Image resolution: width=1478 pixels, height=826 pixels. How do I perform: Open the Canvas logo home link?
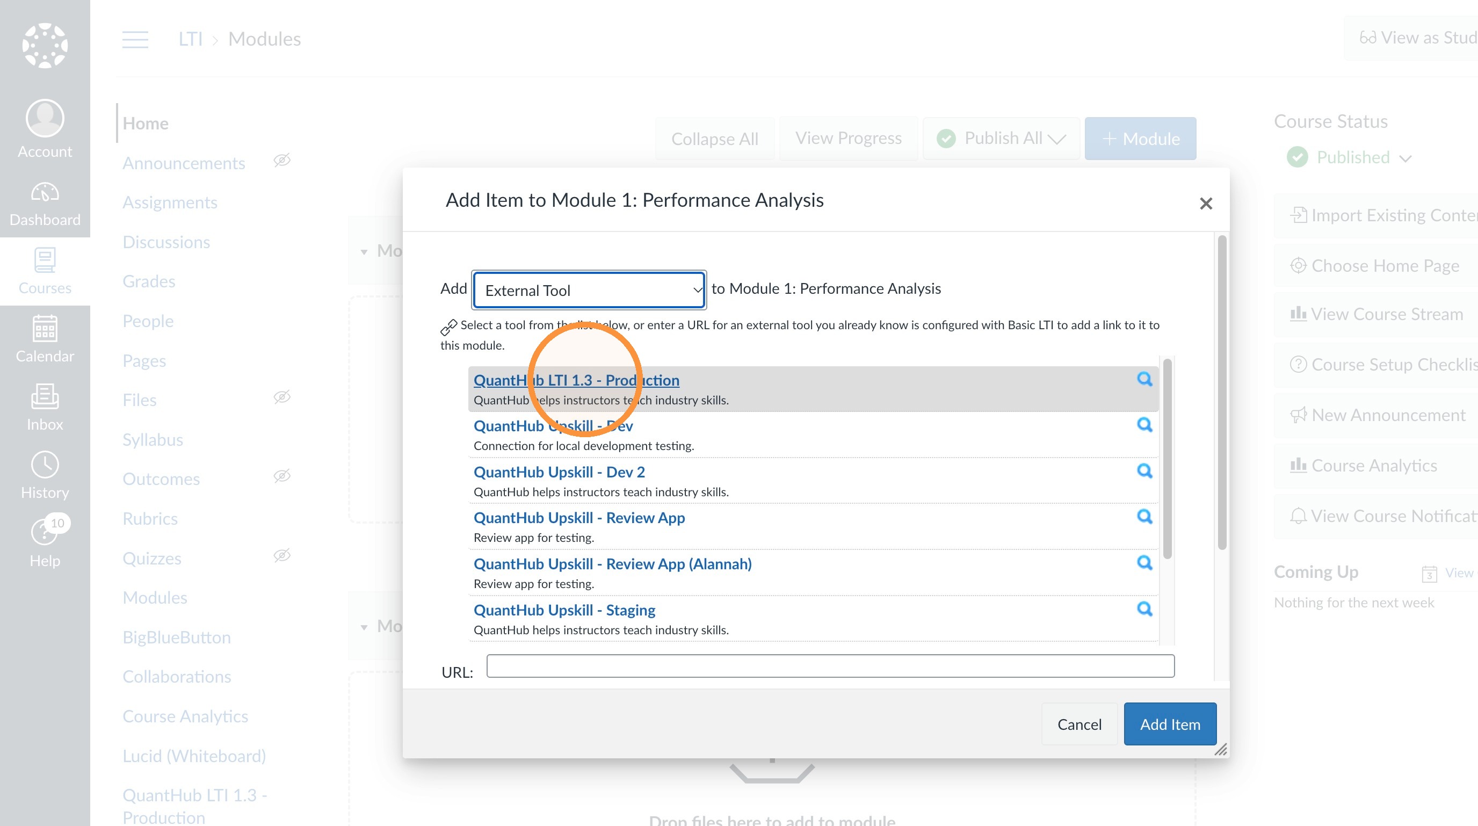tap(45, 45)
